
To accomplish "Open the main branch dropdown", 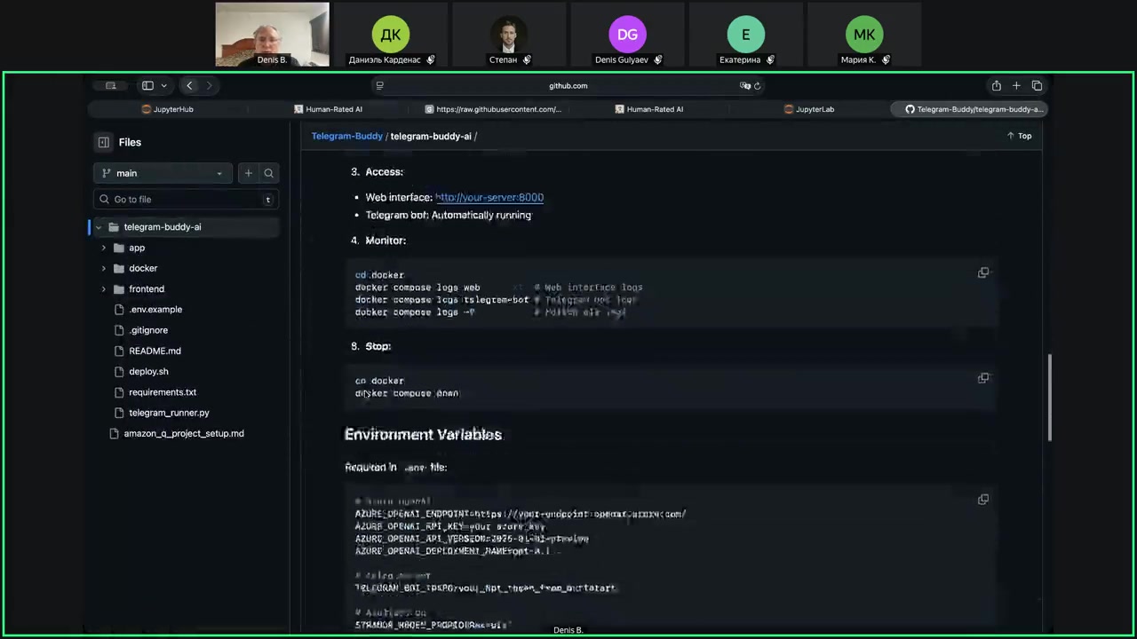I will (163, 173).
